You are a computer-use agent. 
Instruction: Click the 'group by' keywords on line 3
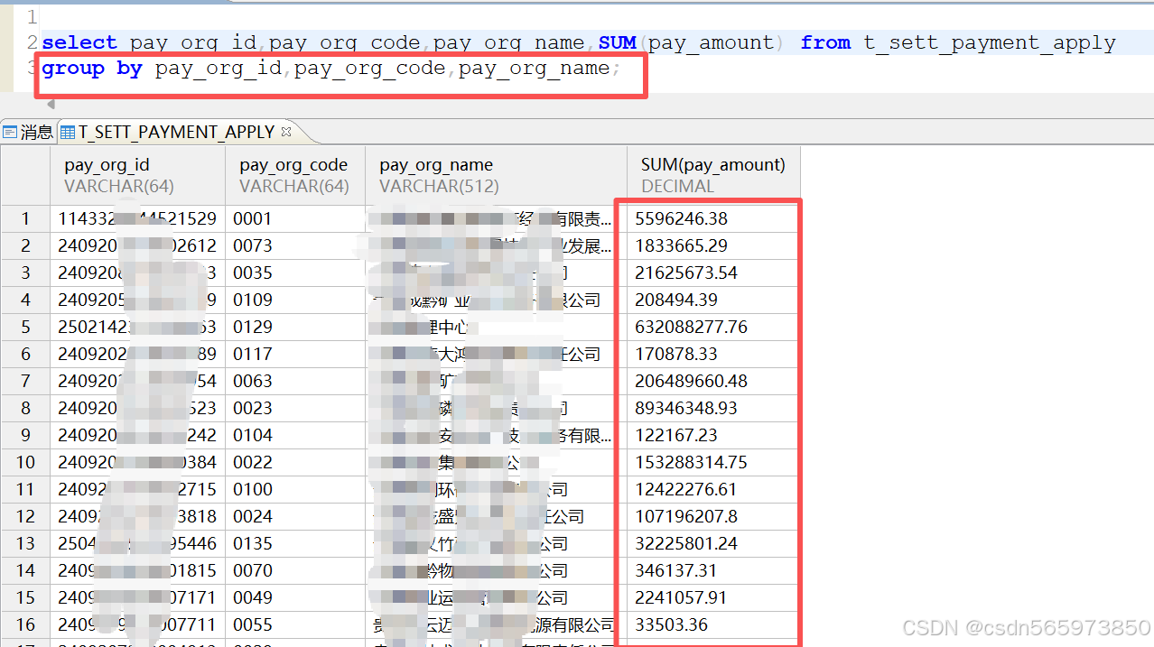92,69
